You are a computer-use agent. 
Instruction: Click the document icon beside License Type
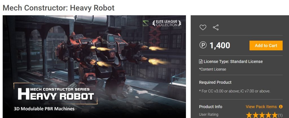click(201, 61)
